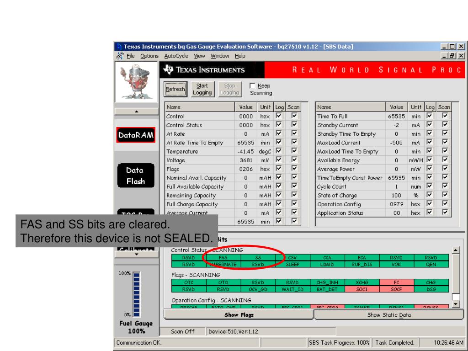The height and width of the screenshot is (351, 468).
Task: Click the Show Flags tab
Action: (239, 315)
